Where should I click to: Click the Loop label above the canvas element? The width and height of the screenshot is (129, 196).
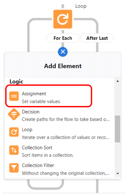tap(81, 6)
